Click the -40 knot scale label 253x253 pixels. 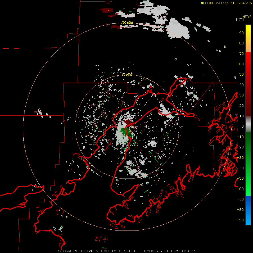point(240,168)
